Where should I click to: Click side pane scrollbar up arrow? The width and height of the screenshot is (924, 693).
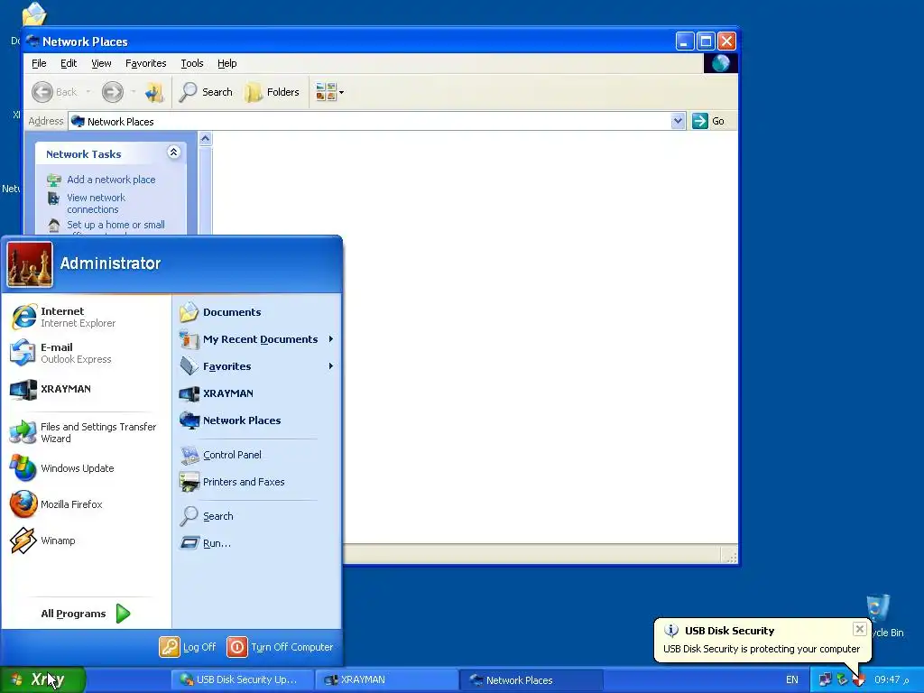tap(205, 139)
